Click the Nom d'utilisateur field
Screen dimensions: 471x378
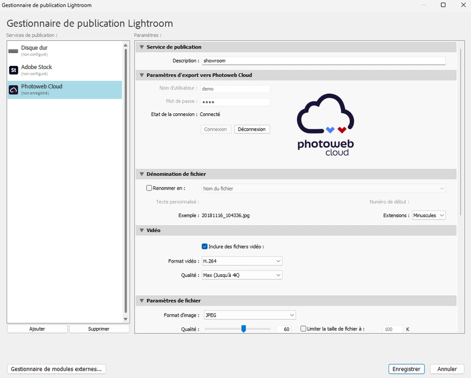pyautogui.click(x=235, y=89)
